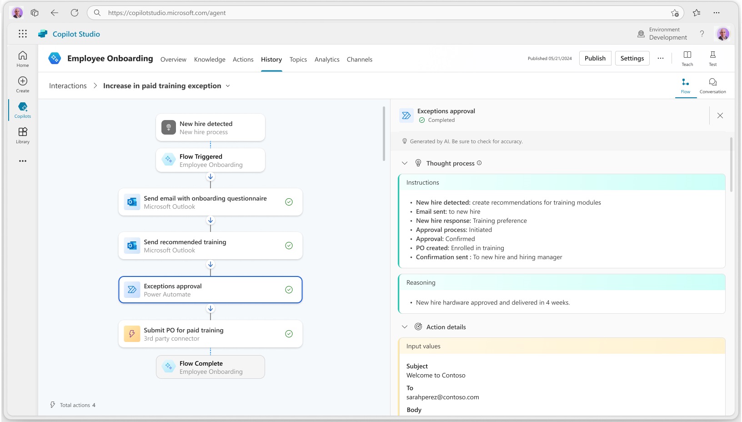Image resolution: width=742 pixels, height=422 pixels.
Task: Open the Test flask icon
Action: pos(712,58)
